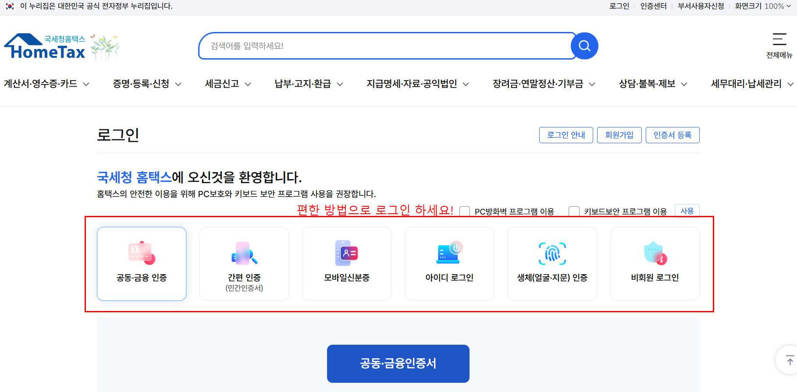Enable the PC방화벽 프로그램 이용 checkbox

(465, 212)
